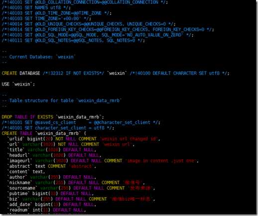Click the `author` column definition
Viewport: 258px width, 216px height.
pos(51,177)
